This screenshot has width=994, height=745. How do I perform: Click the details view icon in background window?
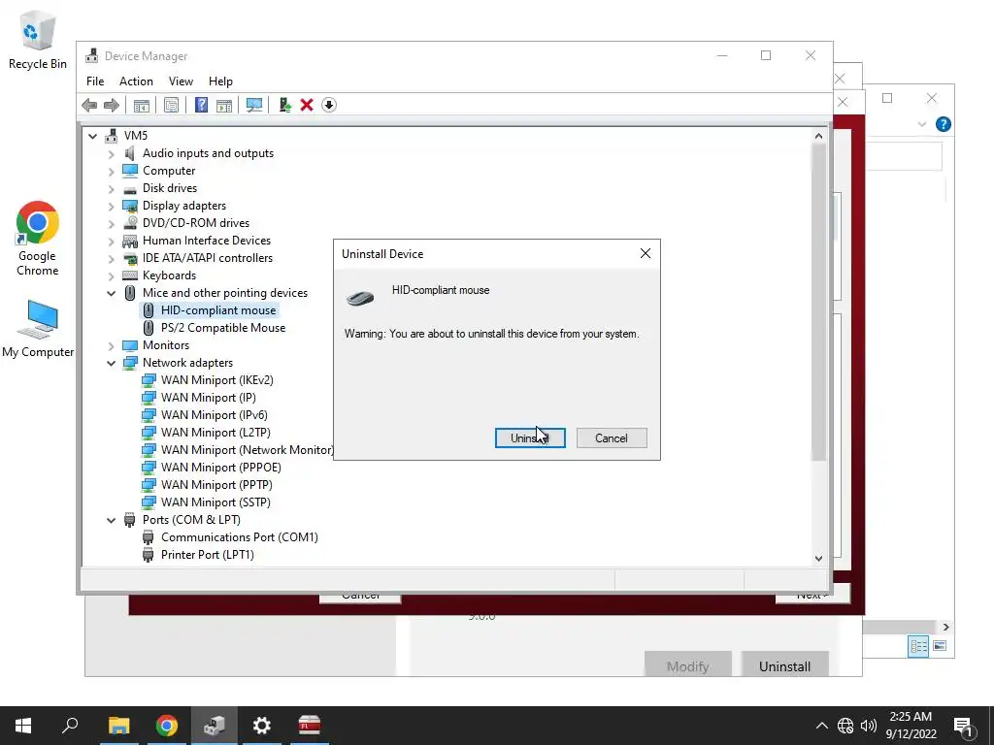pos(918,646)
